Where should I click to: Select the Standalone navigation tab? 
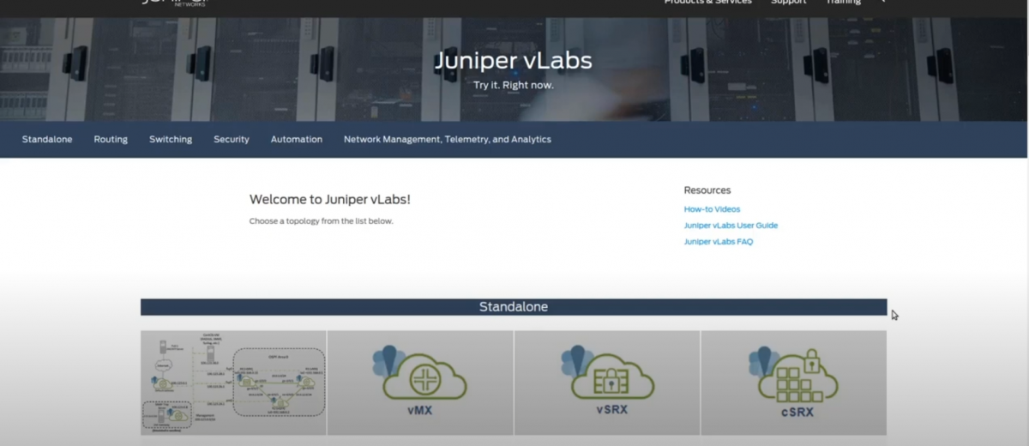coord(47,139)
